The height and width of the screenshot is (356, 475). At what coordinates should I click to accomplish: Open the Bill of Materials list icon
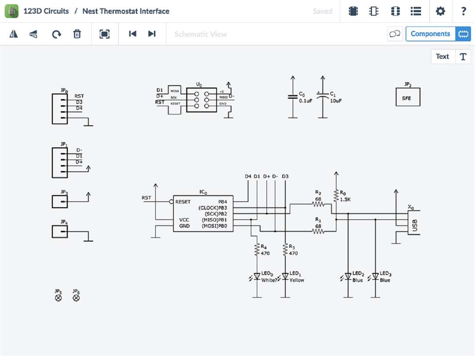(416, 11)
